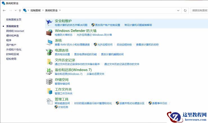Open 用户帐户 category in sidebar
The height and width of the screenshot is (123, 208).
coord(11,45)
